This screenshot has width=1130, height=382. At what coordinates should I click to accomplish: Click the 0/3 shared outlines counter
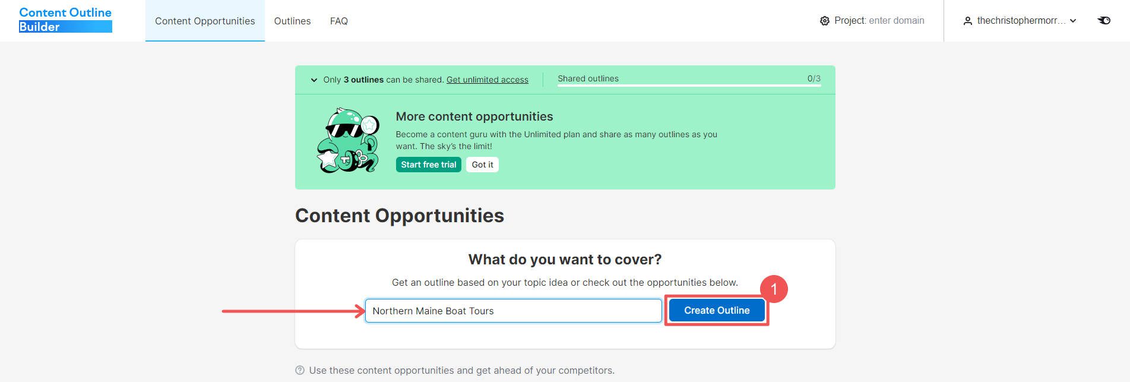tap(812, 78)
